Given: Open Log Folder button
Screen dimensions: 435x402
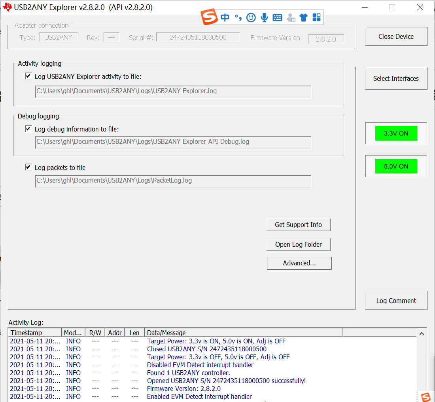Looking at the screenshot, I should 298,244.
